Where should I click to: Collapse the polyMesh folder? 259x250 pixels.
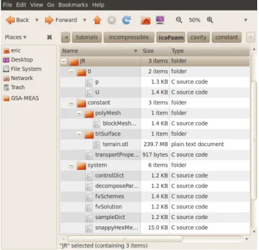click(x=79, y=113)
